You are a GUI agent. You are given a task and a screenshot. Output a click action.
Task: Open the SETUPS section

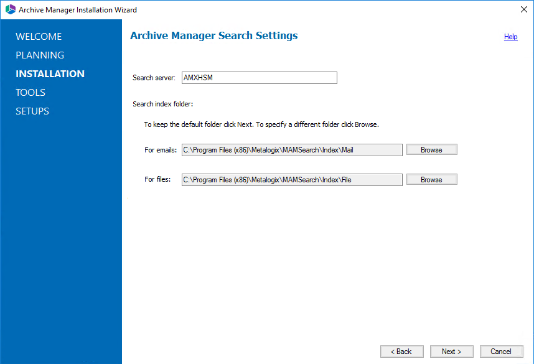point(32,111)
